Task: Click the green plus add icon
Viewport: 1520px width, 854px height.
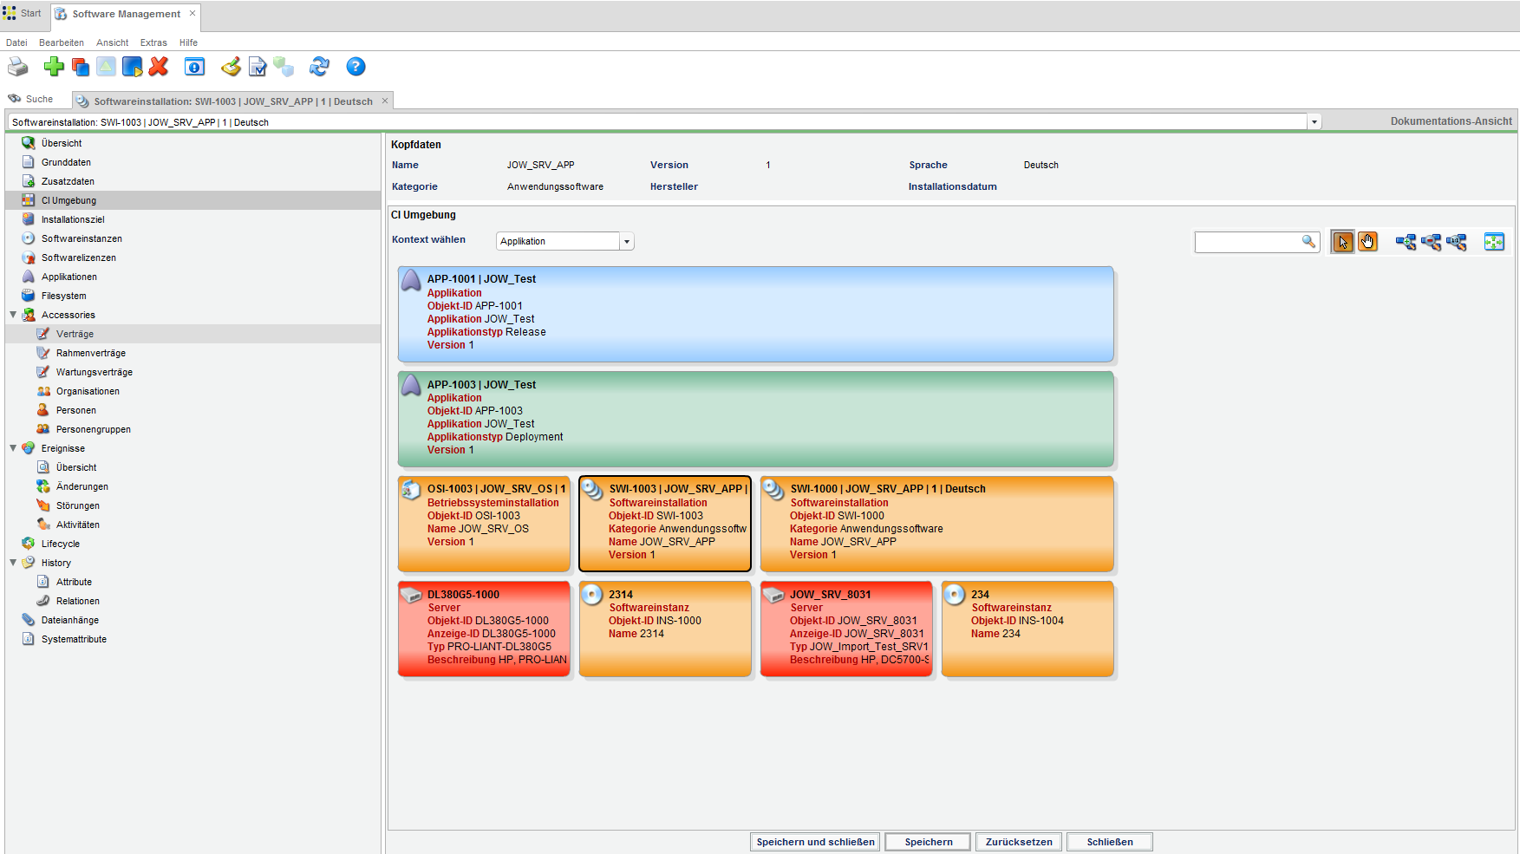Action: [x=54, y=67]
